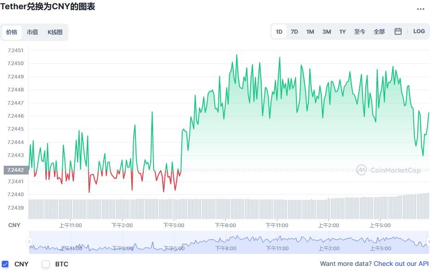Viewport: 430px width, 277px height.
Task: Select the 1D timeframe button
Action: pos(279,31)
